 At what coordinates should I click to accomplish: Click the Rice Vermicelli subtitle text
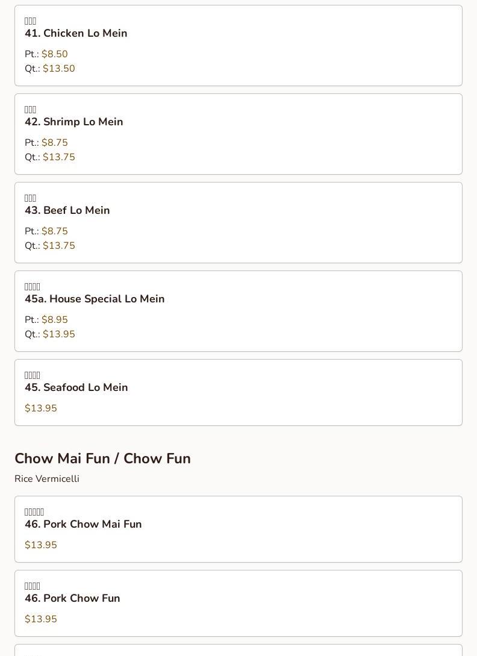pos(47,479)
